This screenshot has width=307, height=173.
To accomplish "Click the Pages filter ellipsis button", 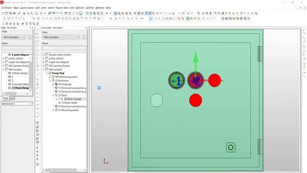I will (x=30, y=37).
